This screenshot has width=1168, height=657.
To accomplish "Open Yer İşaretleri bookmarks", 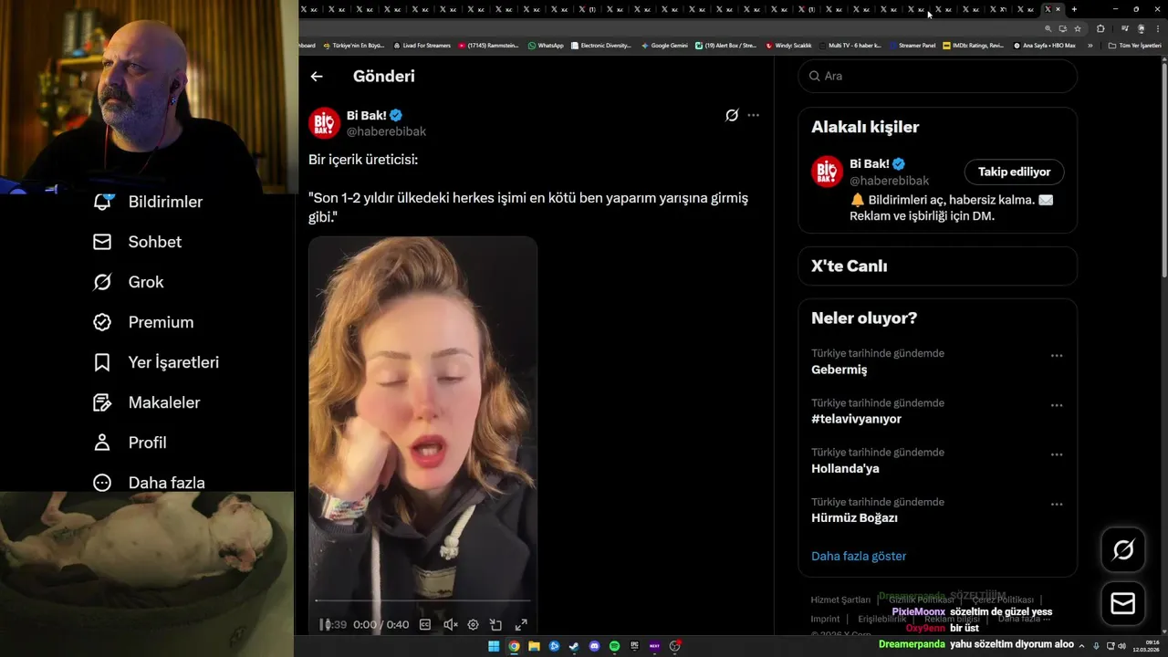I will tap(156, 362).
